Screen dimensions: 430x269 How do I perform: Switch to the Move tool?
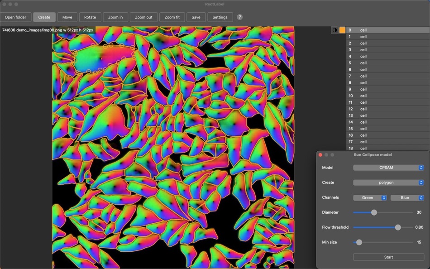tap(67, 17)
